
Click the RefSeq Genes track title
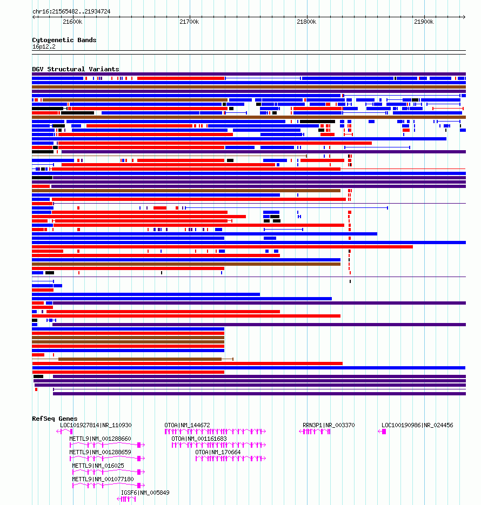[x=55, y=419]
